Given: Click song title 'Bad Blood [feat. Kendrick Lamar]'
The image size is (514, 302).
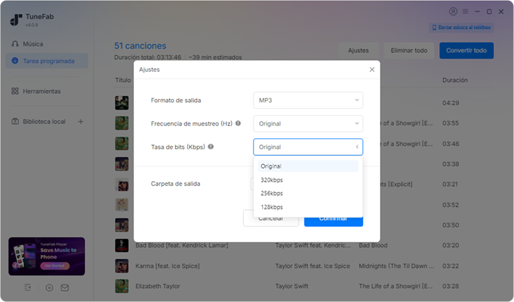Looking at the screenshot, I should click(x=182, y=245).
